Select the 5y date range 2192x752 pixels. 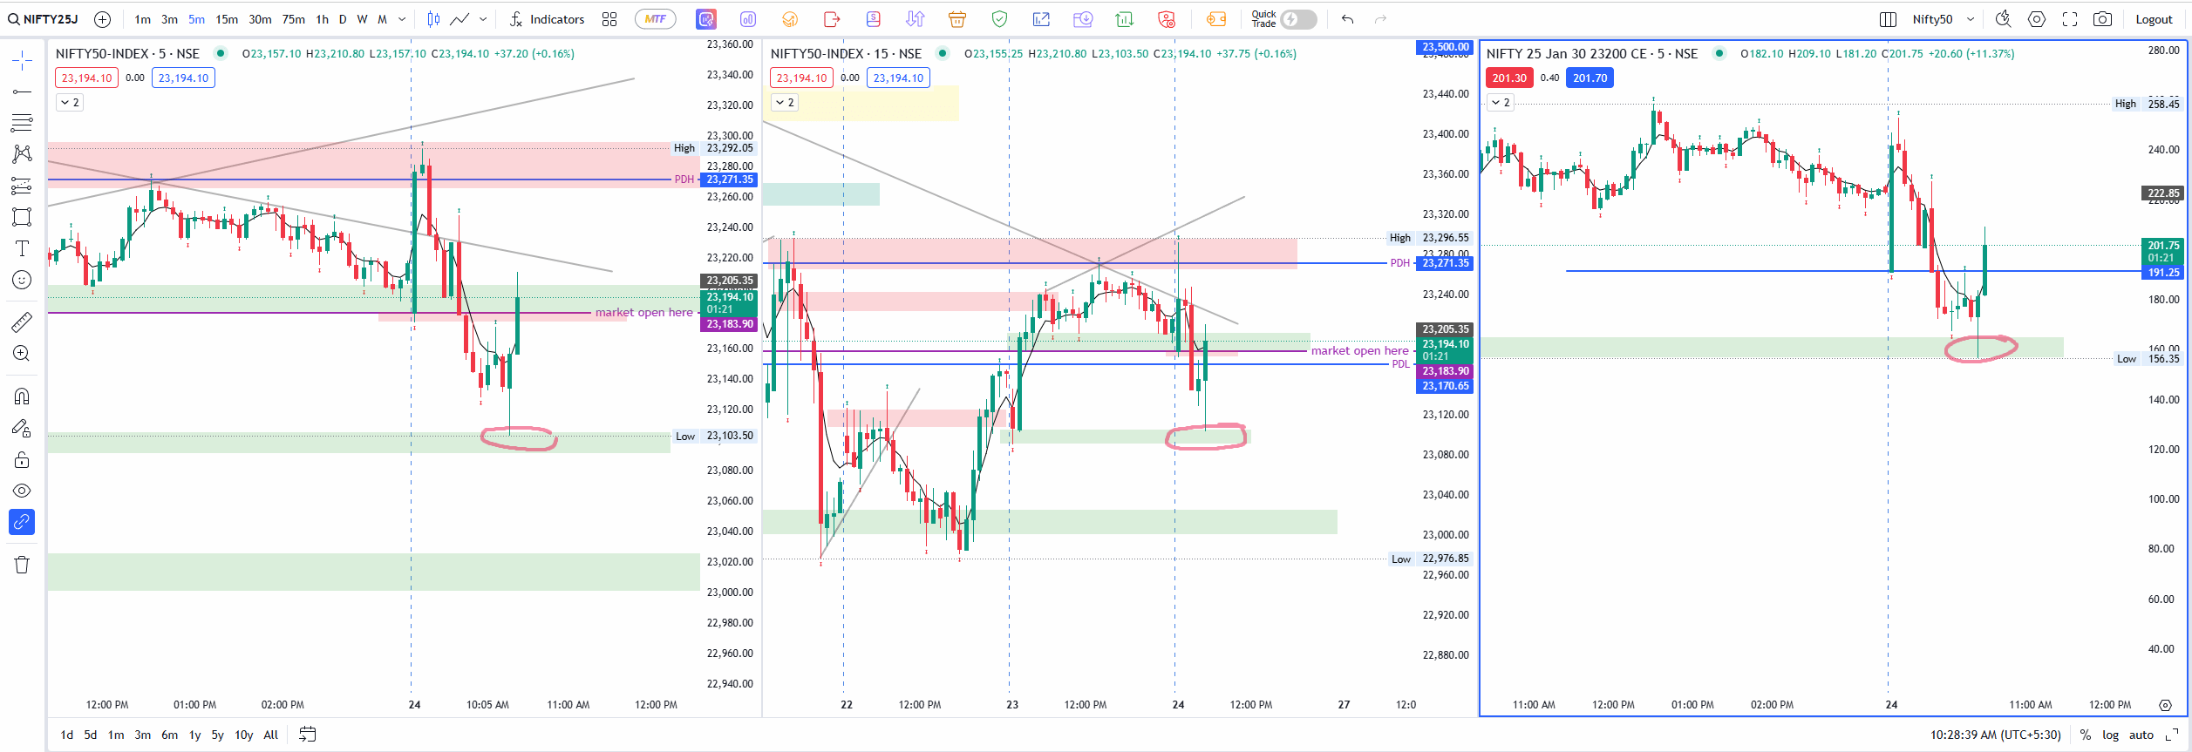(x=217, y=735)
